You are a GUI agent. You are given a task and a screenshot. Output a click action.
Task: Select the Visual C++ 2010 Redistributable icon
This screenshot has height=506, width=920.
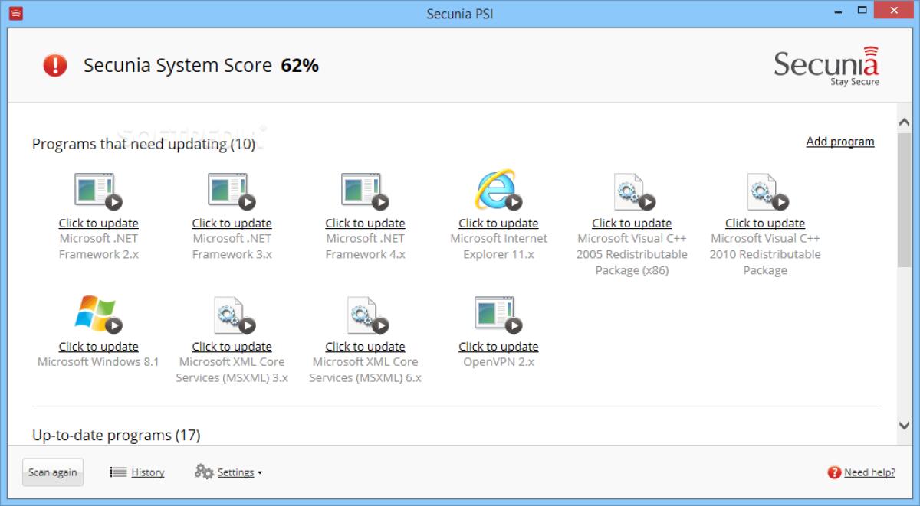pyautogui.click(x=764, y=191)
